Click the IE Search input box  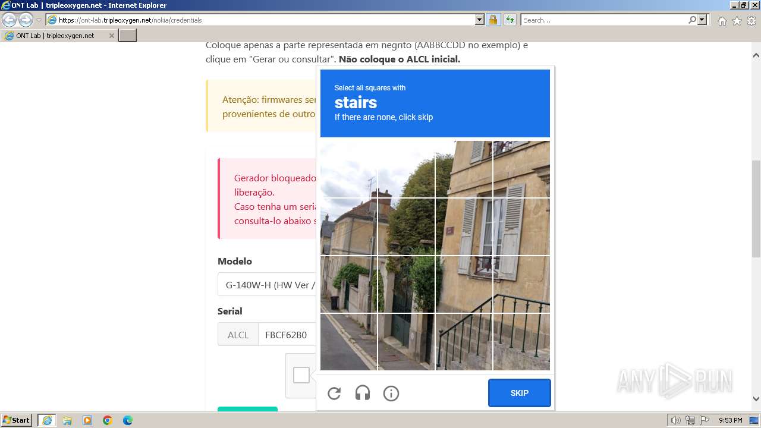click(x=604, y=20)
